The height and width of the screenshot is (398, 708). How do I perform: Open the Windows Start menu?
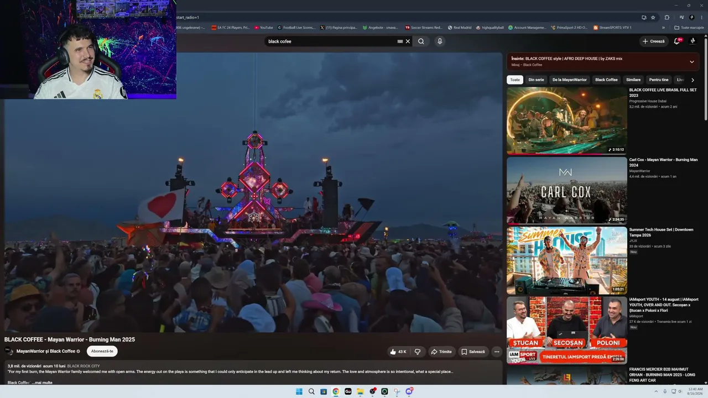[299, 391]
